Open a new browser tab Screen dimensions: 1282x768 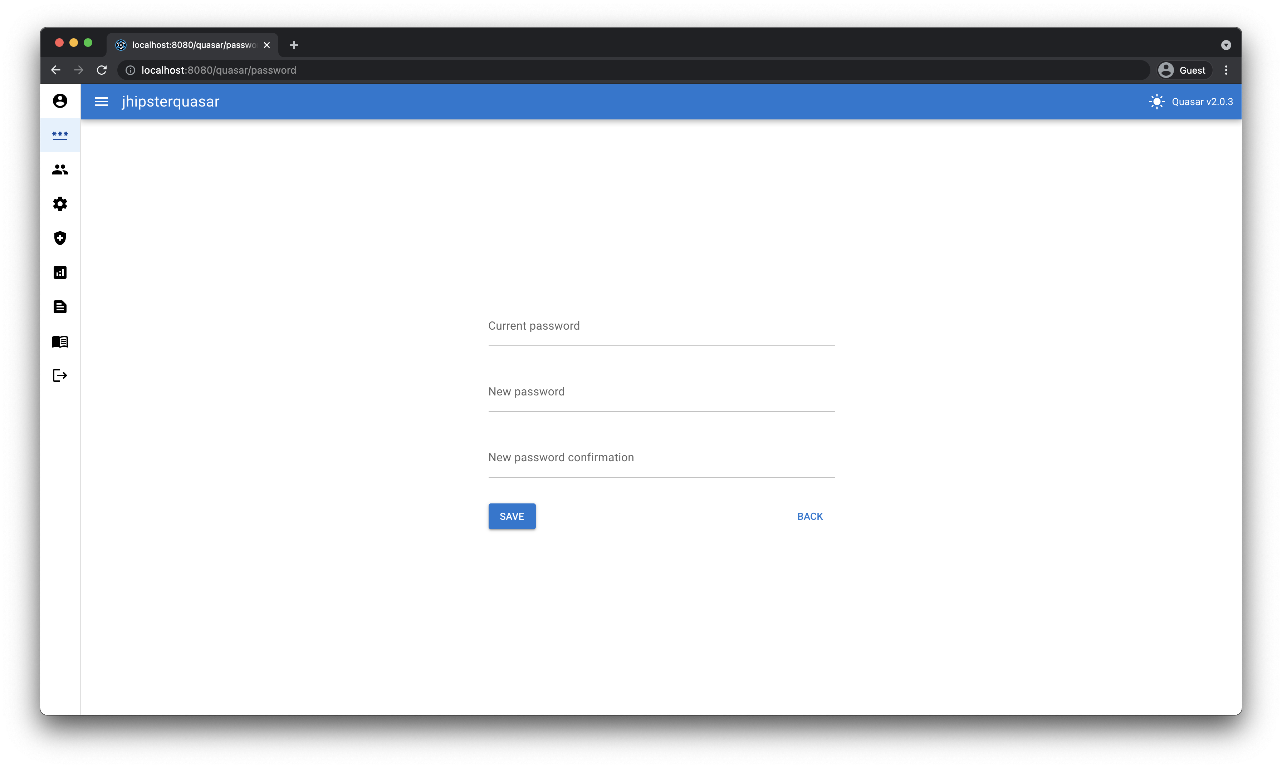click(x=294, y=45)
